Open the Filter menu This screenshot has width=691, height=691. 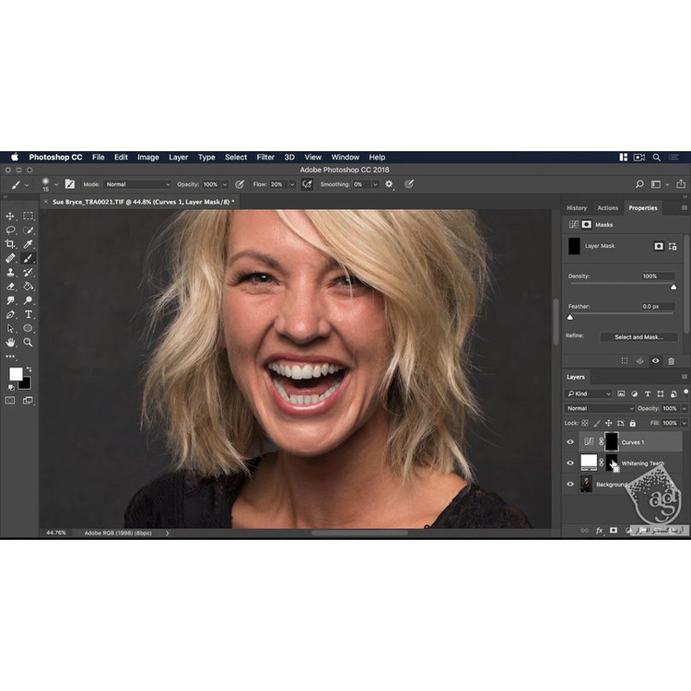[265, 158]
